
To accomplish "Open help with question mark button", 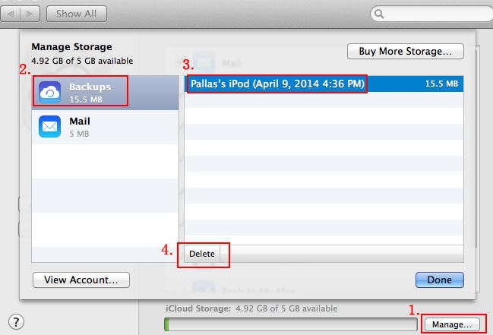I will (x=16, y=322).
